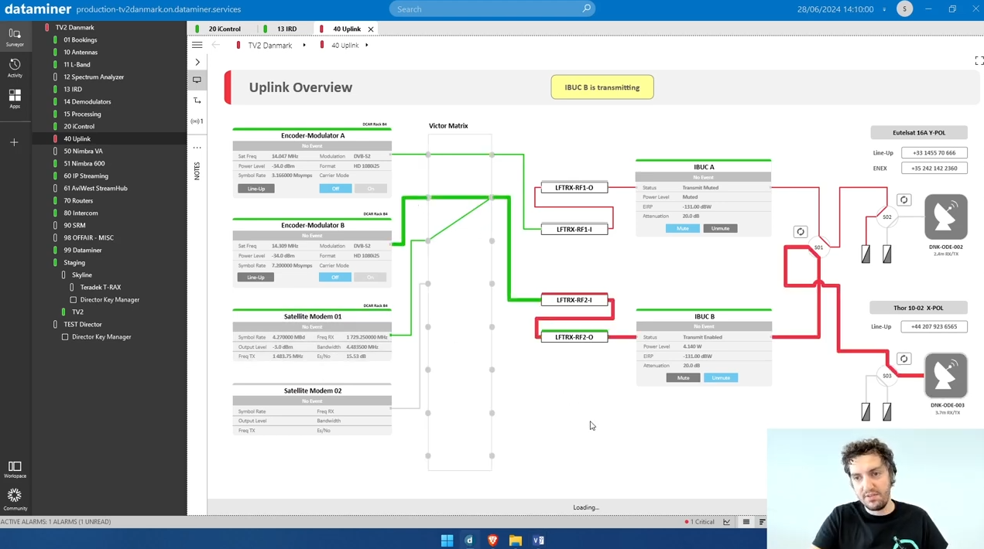
Task: Click the alarm console list icon
Action: (746, 522)
